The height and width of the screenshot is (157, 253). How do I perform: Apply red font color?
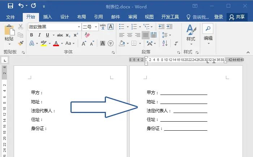(x=56, y=43)
